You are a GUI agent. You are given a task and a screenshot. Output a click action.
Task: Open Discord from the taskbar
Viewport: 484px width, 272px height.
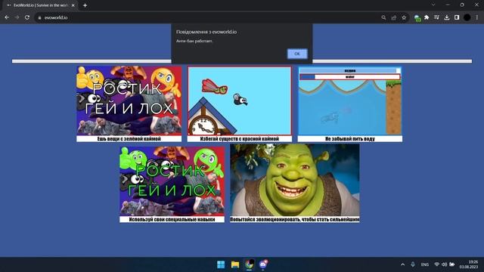pos(263,264)
